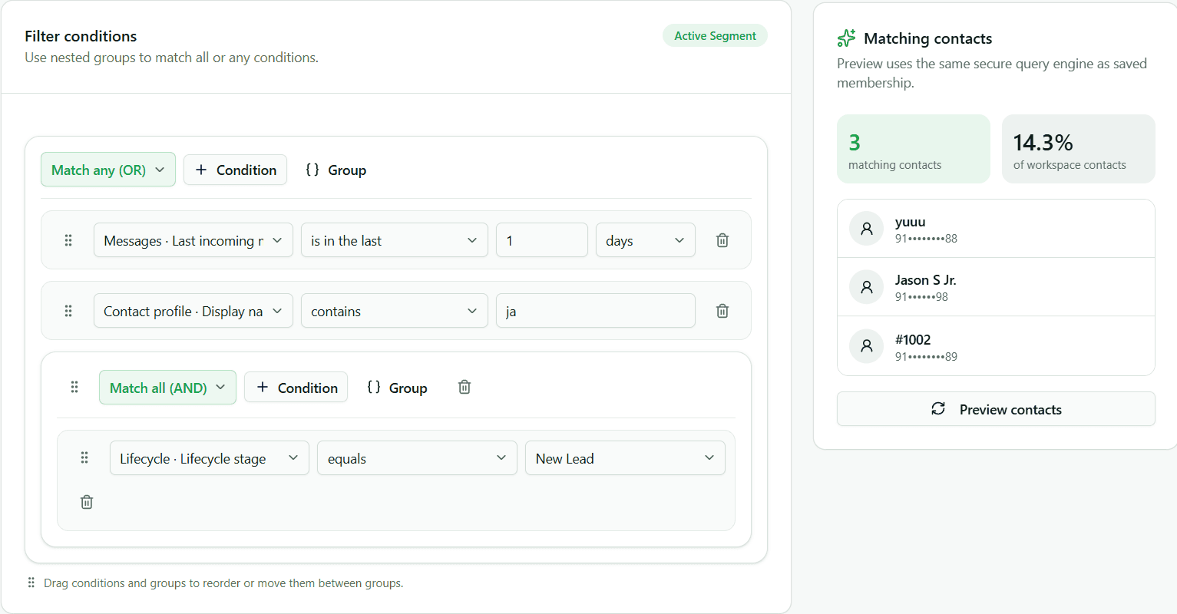Screen dimensions: 1177x614
Task: Open the New Lead value dropdown
Action: pyautogui.click(x=625, y=458)
